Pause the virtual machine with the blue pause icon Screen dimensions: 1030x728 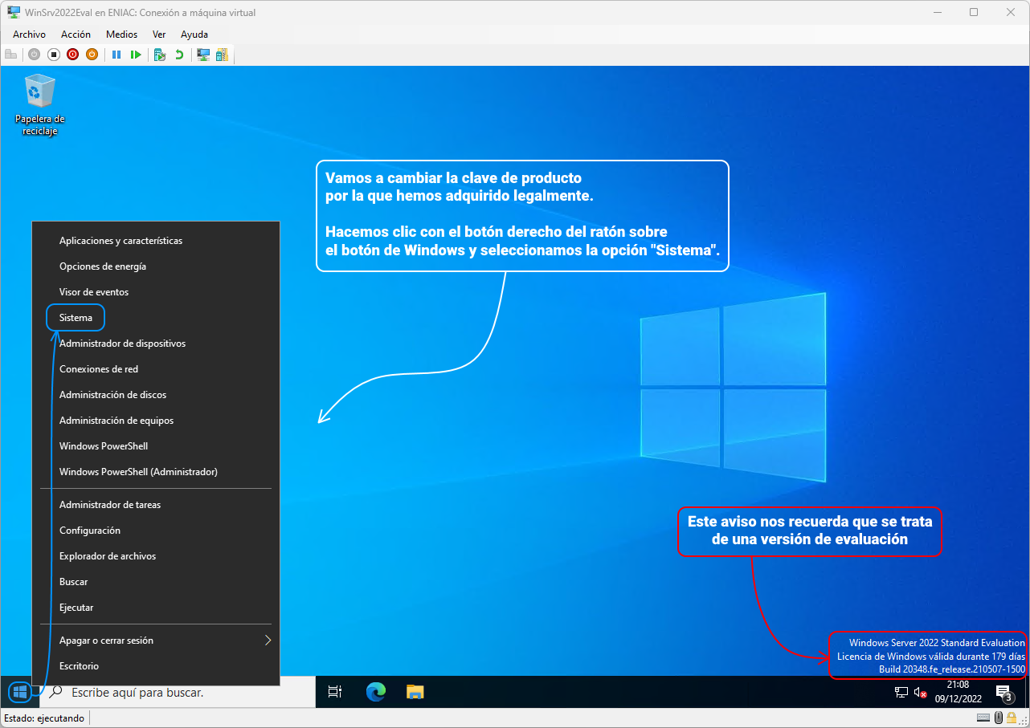tap(116, 55)
